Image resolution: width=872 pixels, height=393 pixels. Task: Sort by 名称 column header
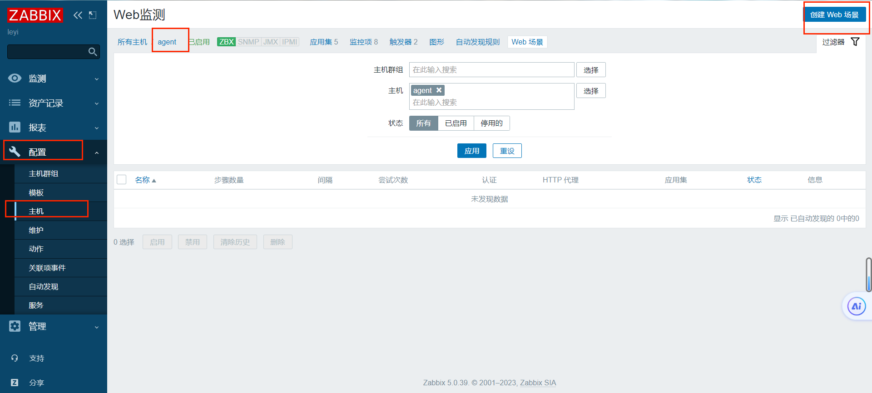point(145,180)
